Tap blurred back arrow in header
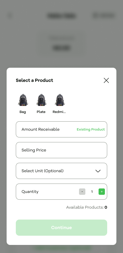 click(10, 16)
